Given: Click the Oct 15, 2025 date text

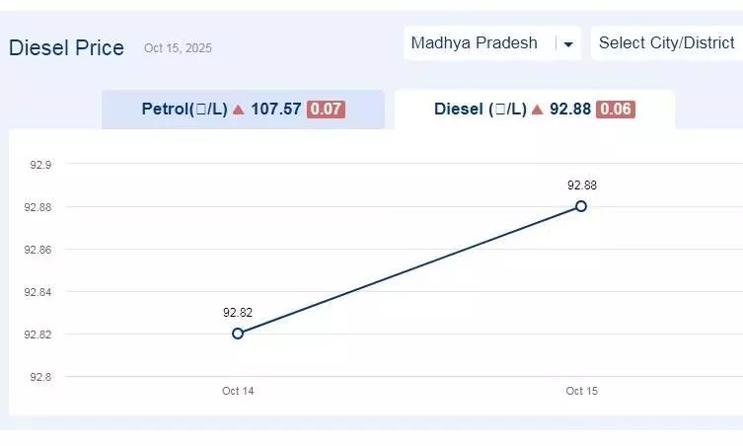Looking at the screenshot, I should tap(178, 48).
